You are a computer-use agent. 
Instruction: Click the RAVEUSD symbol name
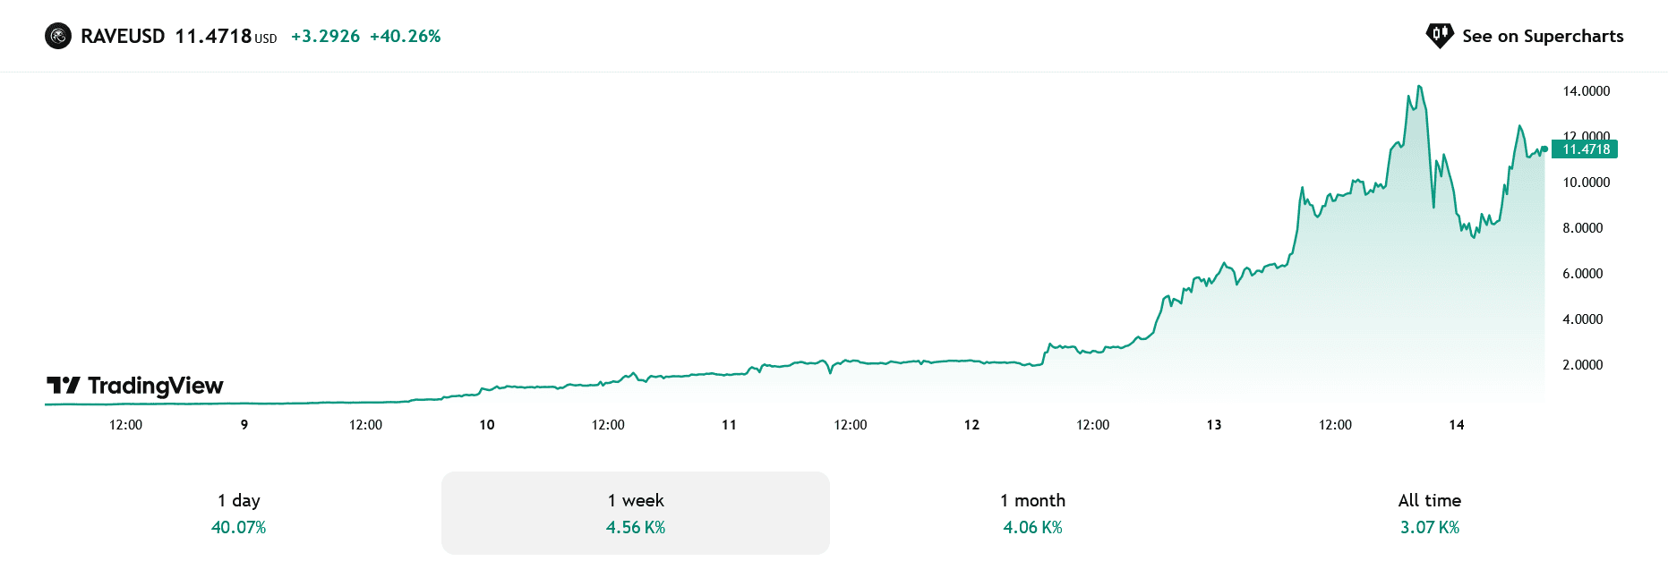tap(123, 36)
